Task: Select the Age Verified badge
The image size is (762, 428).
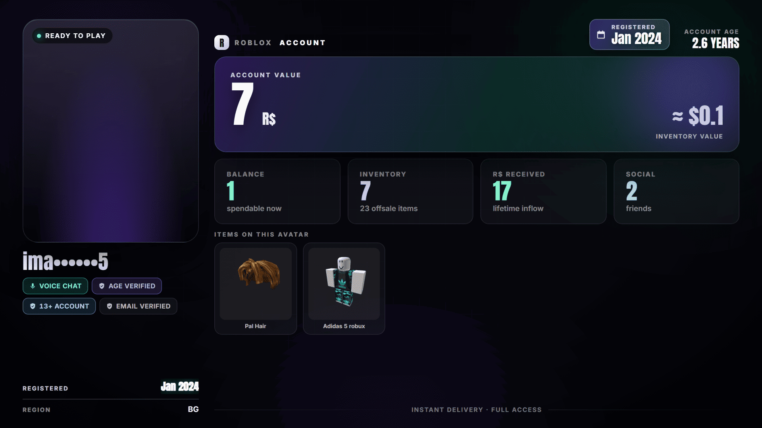Action: click(x=127, y=286)
